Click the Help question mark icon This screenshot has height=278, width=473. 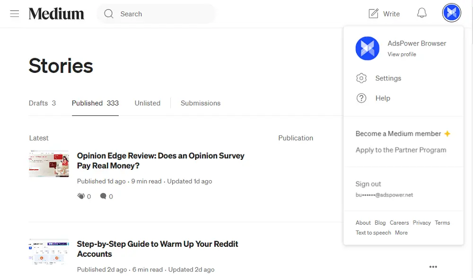pyautogui.click(x=361, y=98)
